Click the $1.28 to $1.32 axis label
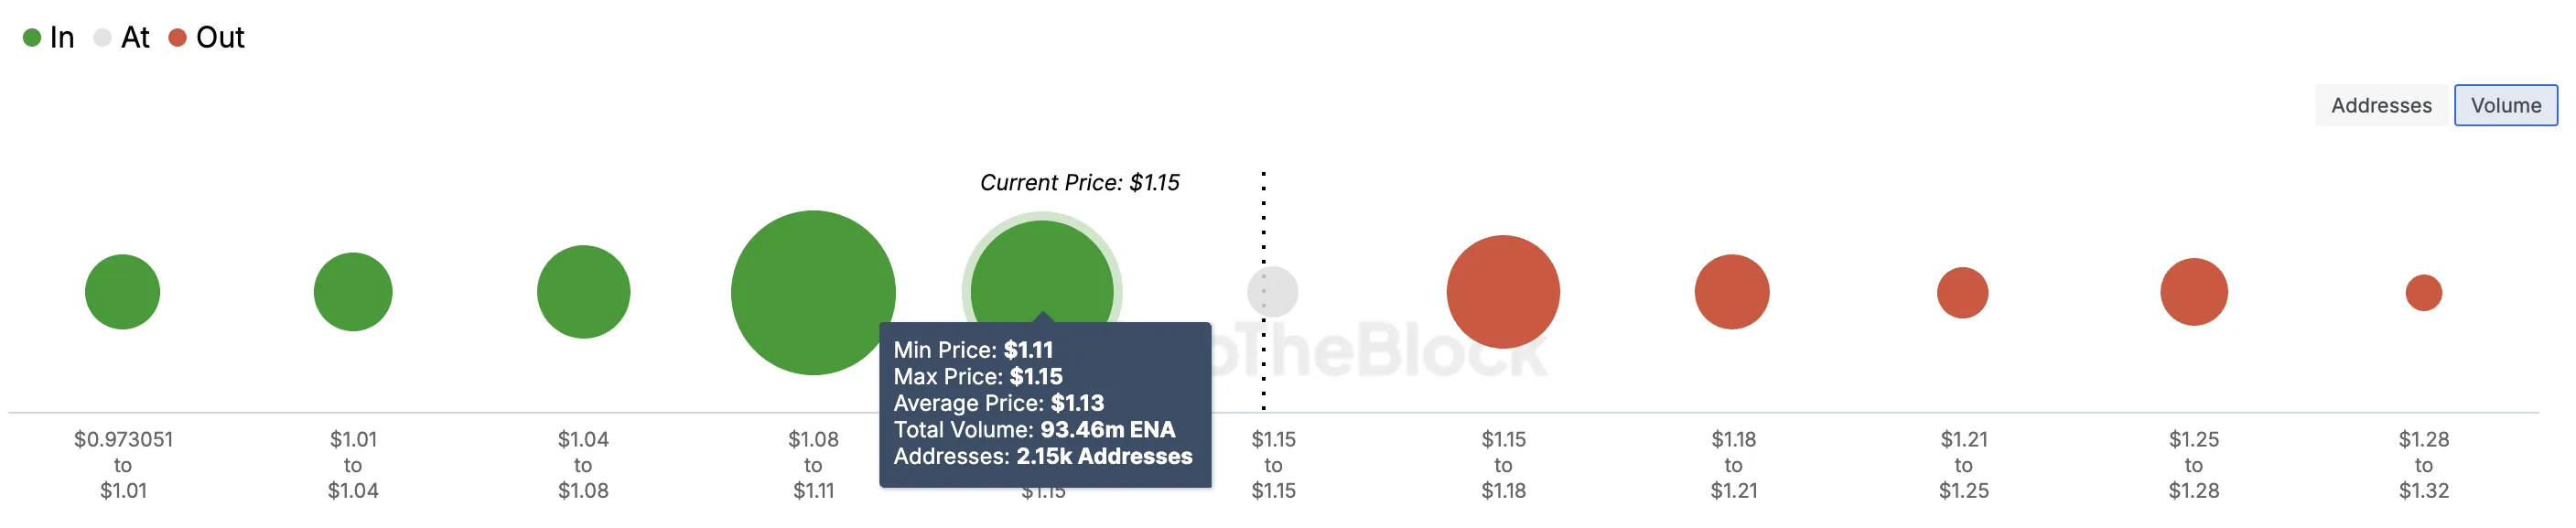This screenshot has height=528, width=2576. 2424,465
